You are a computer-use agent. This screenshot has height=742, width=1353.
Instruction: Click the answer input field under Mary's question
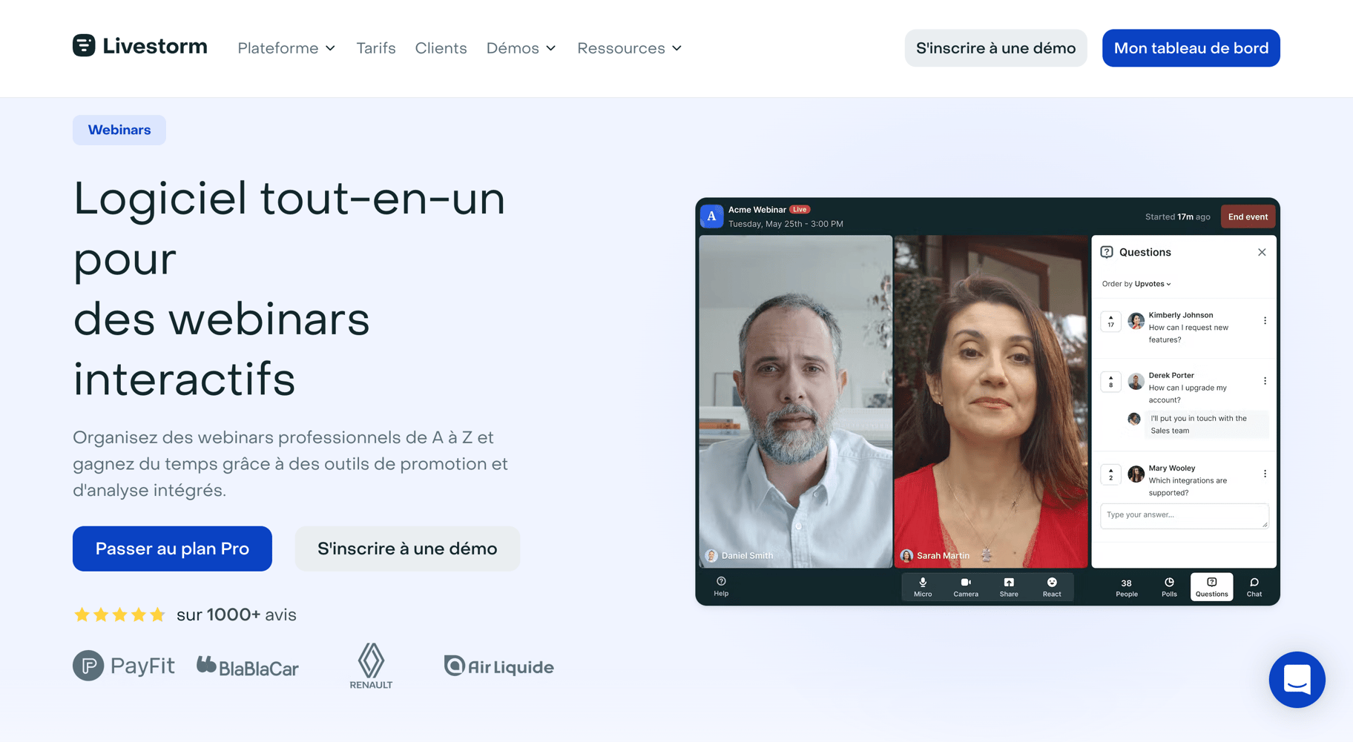(1183, 515)
